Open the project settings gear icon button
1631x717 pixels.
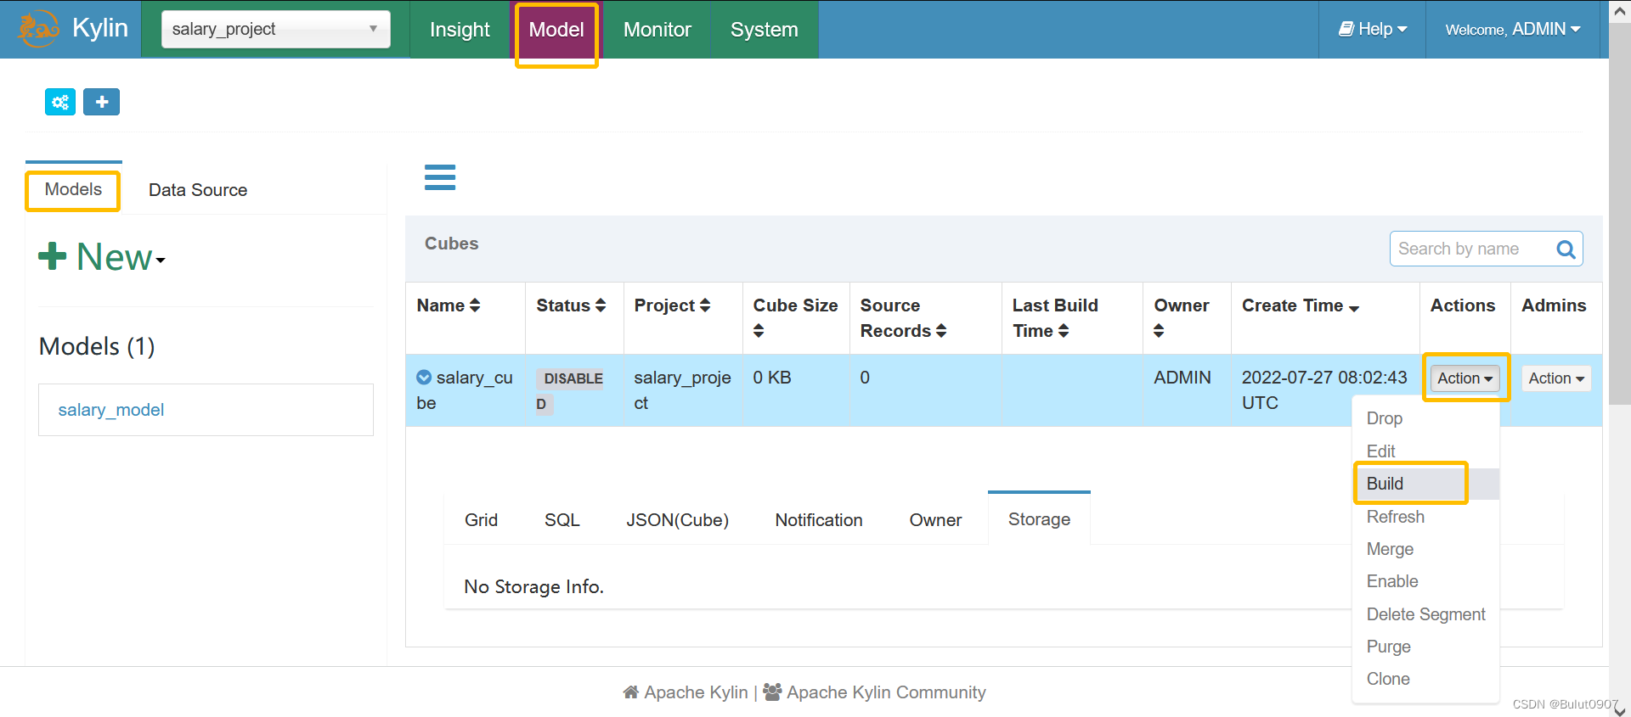(x=60, y=102)
